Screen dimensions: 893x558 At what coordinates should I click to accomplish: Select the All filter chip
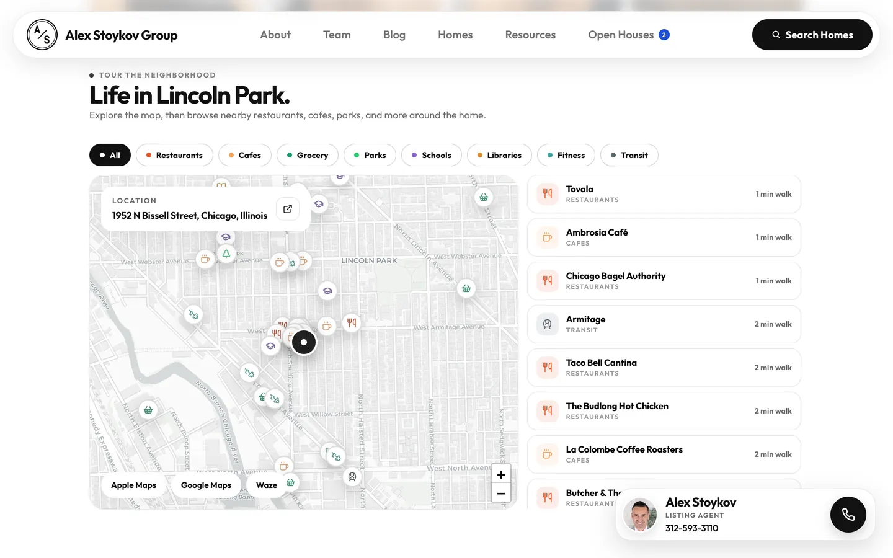tap(110, 155)
